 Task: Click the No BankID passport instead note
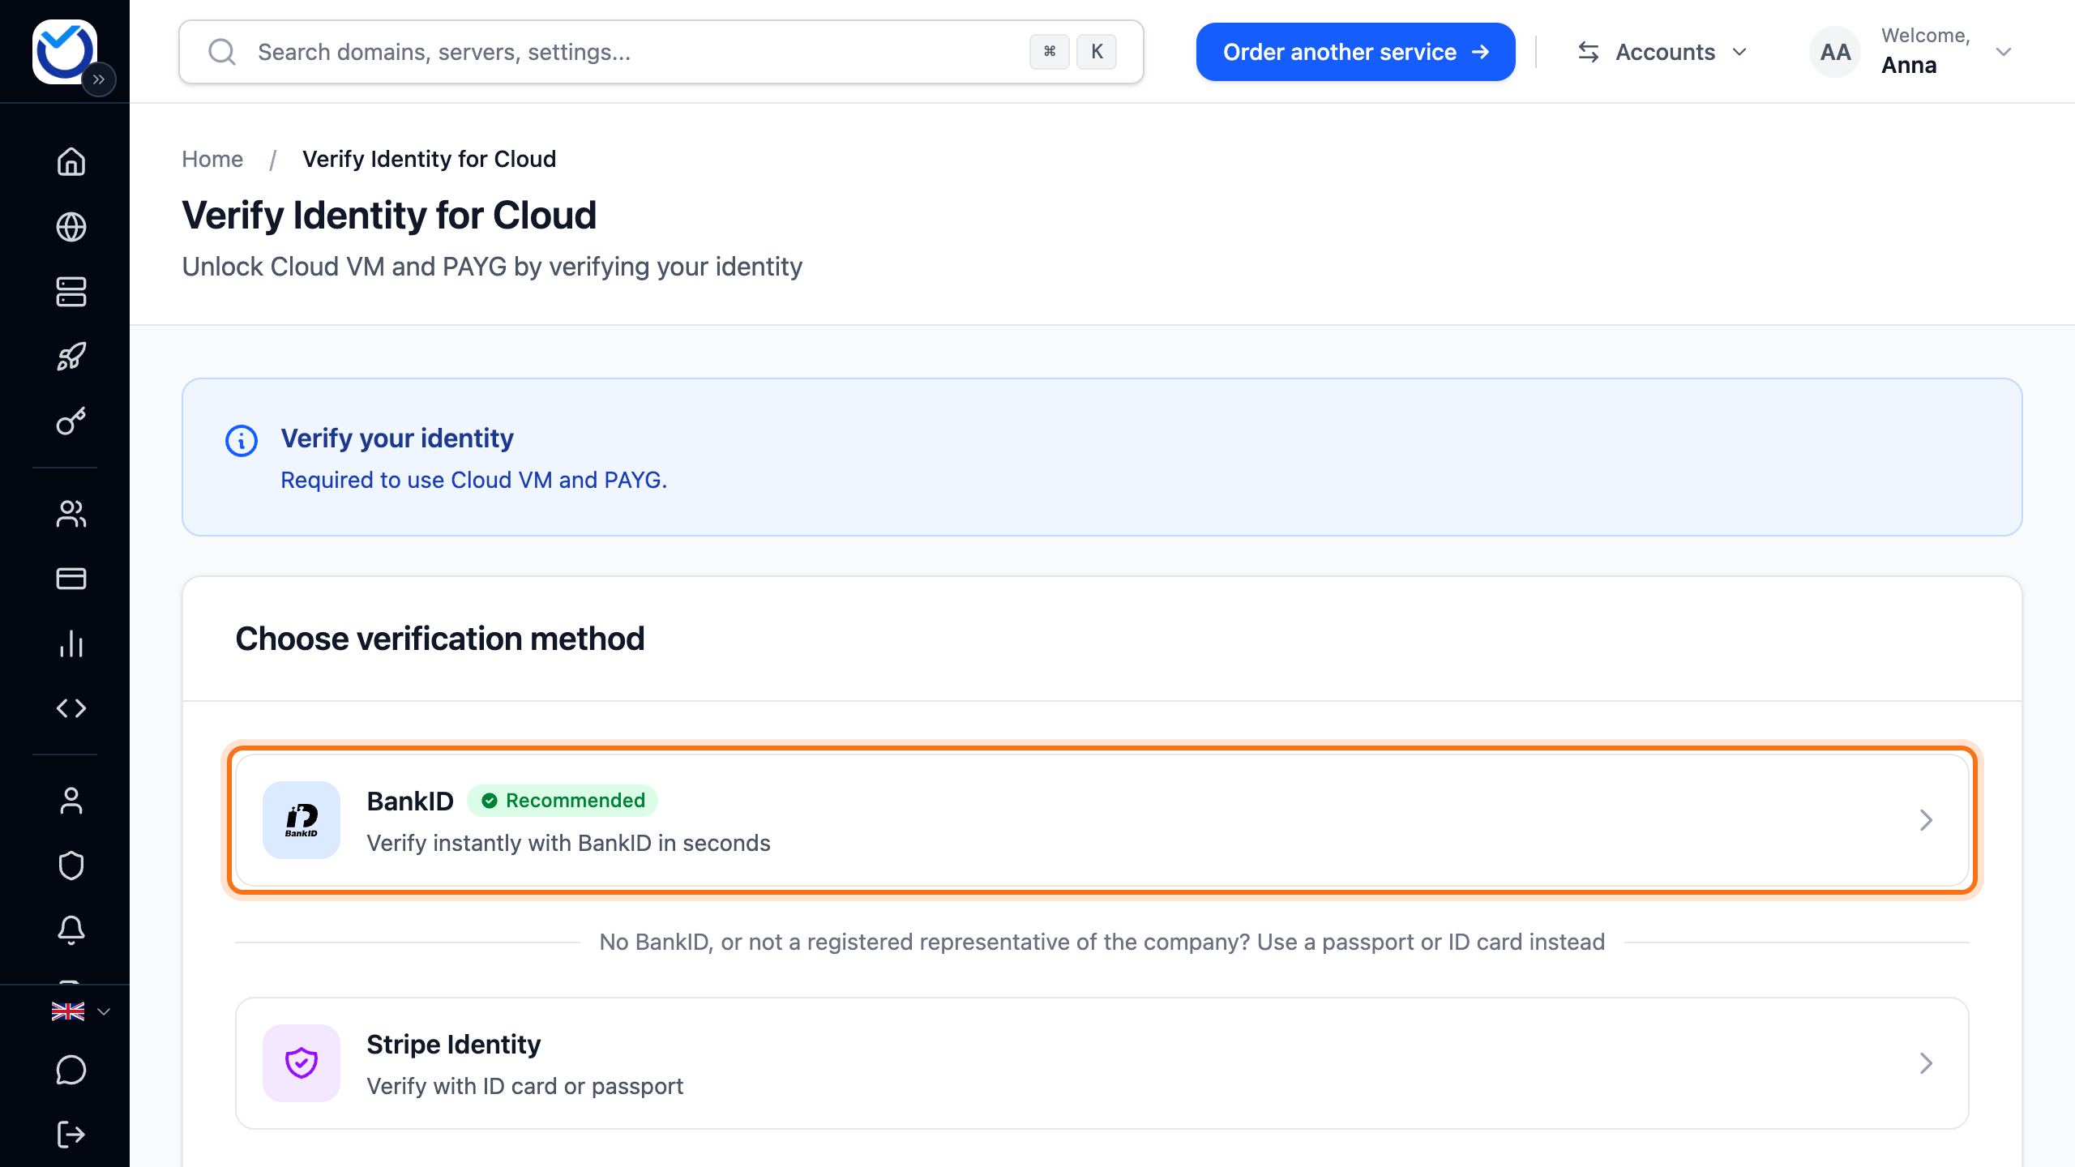[1102, 942]
